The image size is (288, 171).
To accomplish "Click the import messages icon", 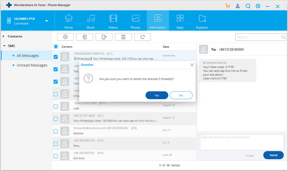I will (x=85, y=37).
